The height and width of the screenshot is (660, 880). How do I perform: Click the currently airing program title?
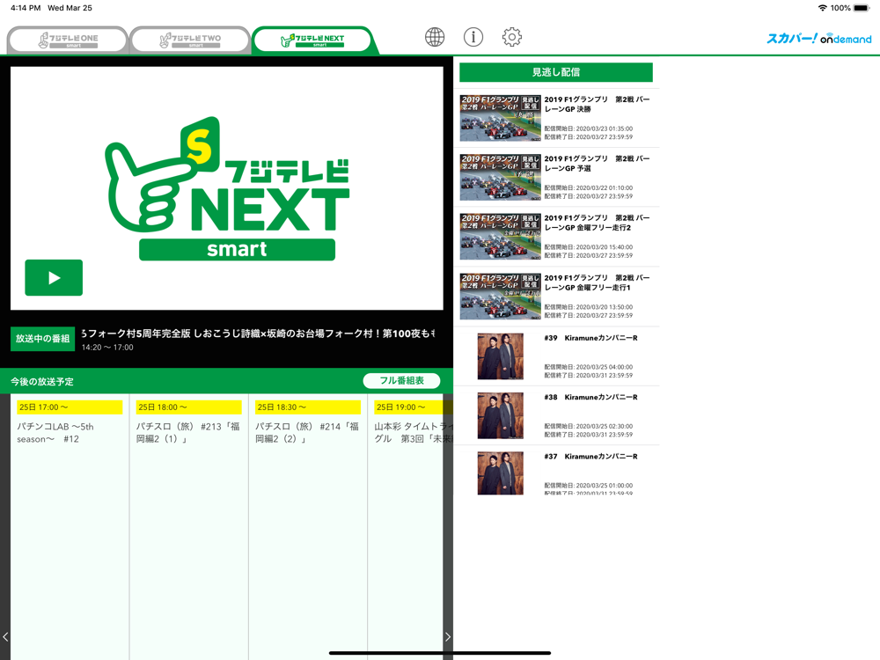coord(258,334)
